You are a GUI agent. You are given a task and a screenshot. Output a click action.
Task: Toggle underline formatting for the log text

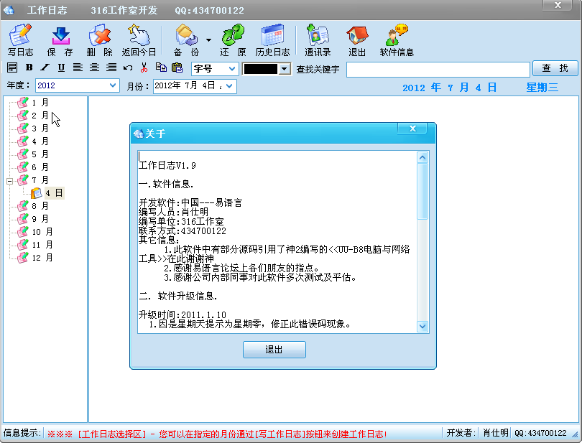click(61, 67)
